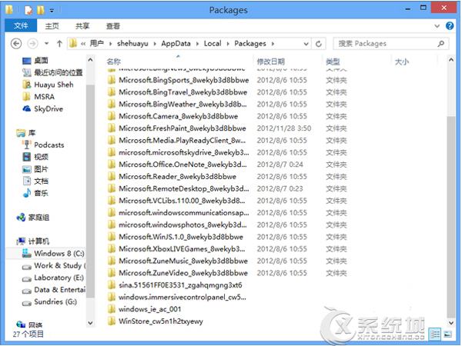Click the Properties quick access icon
The width and height of the screenshot is (462, 346).
pyautogui.click(x=28, y=10)
